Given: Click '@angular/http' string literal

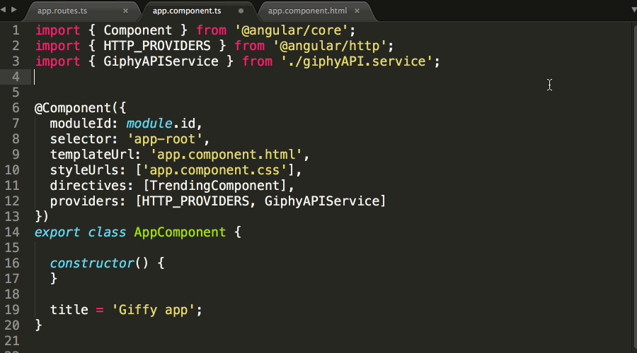Looking at the screenshot, I should (x=329, y=46).
